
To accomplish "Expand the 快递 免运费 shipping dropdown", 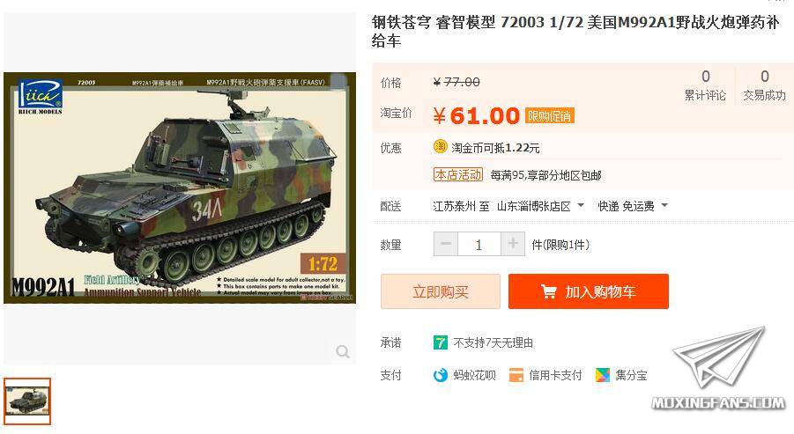I will coord(633,206).
